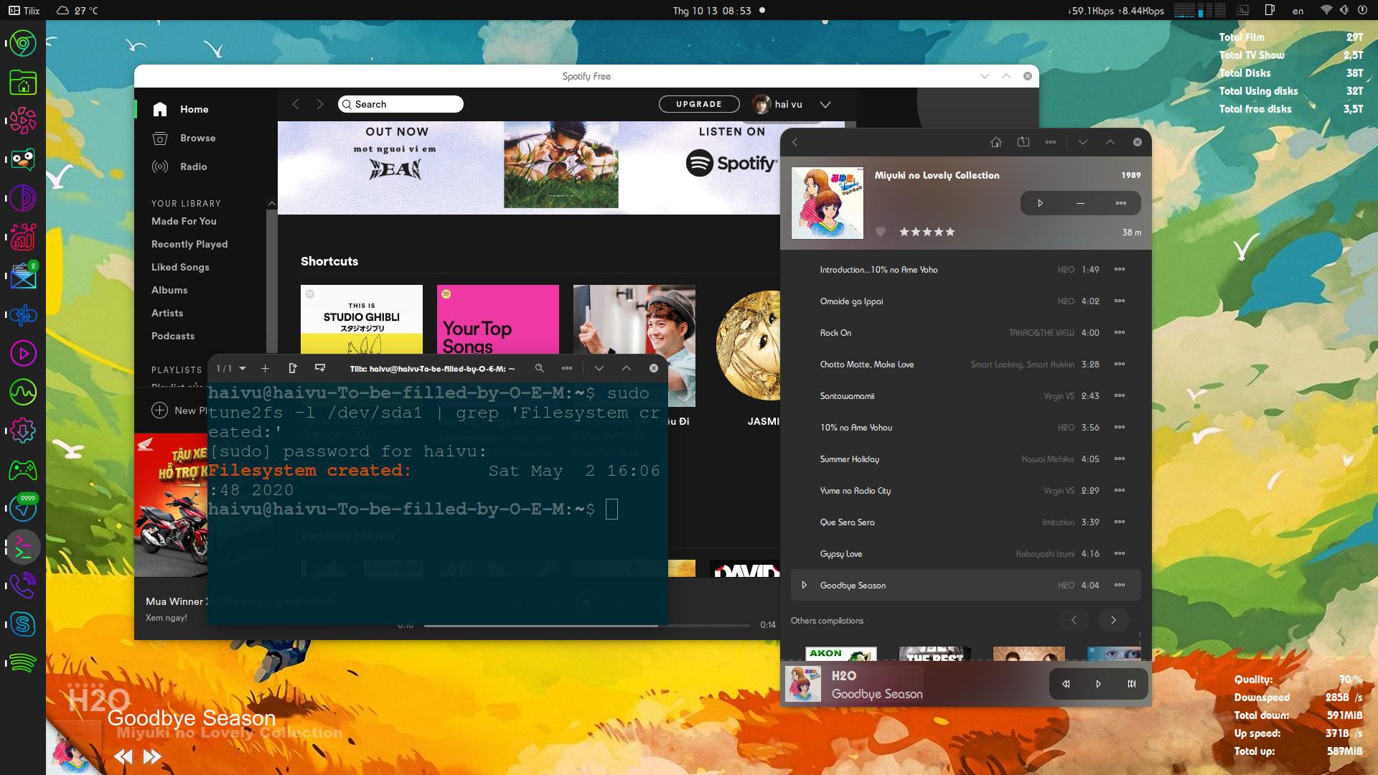The height and width of the screenshot is (775, 1378).
Task: Expand the hai vu account menu chevron
Action: 825,104
